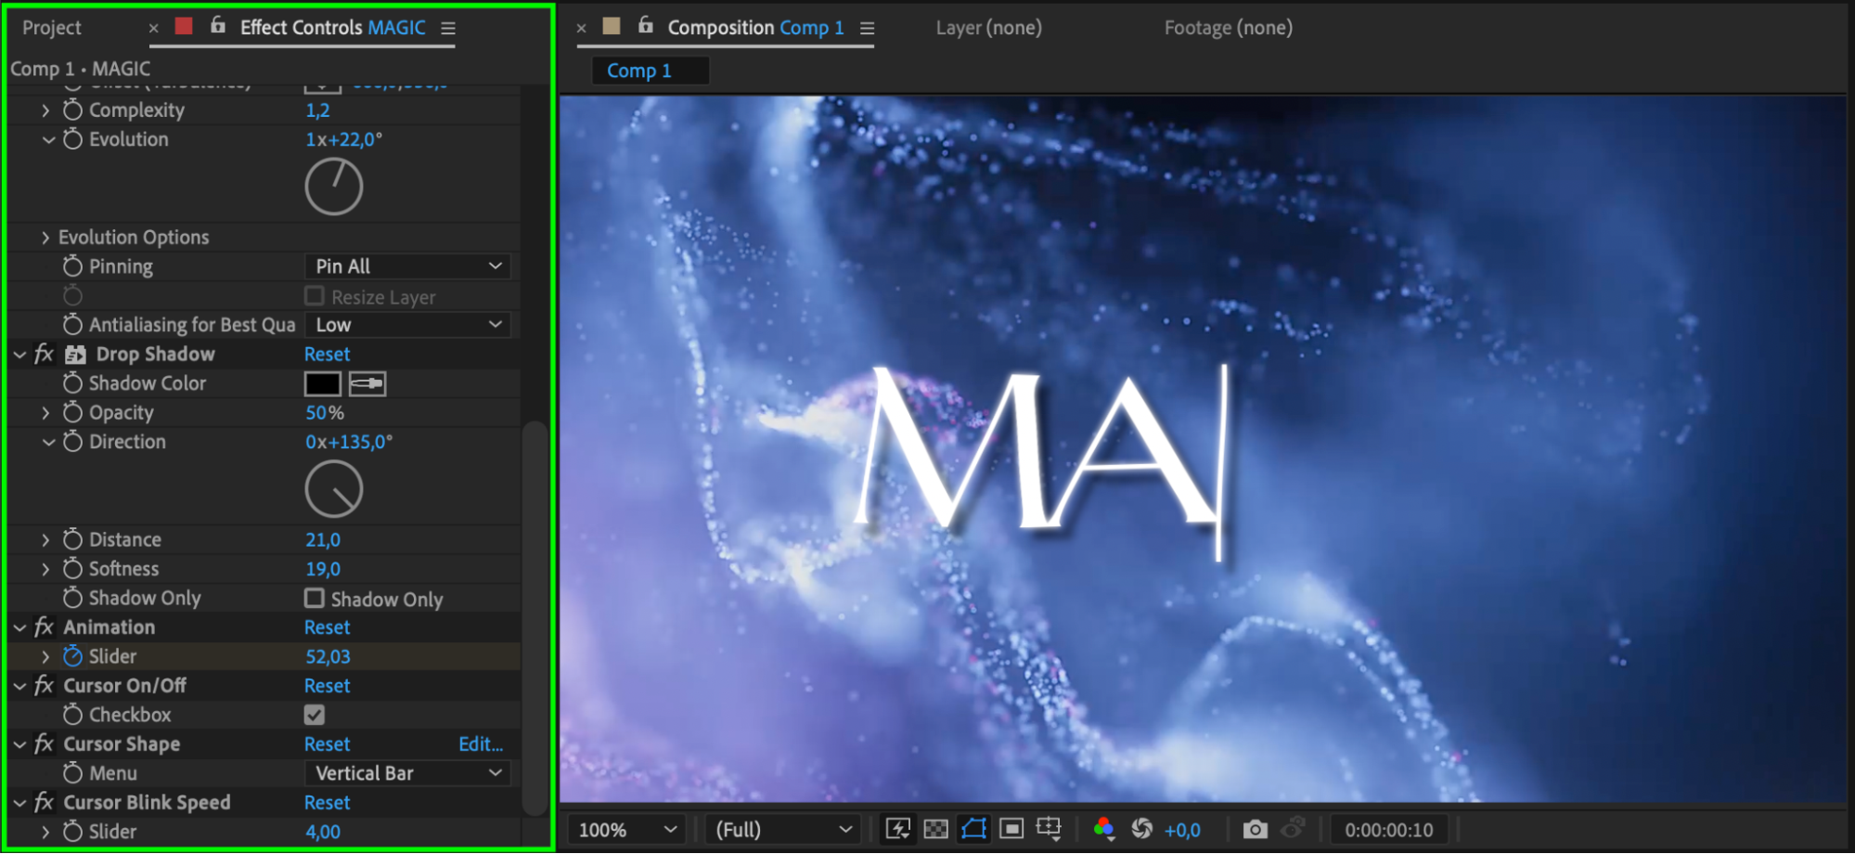The height and width of the screenshot is (854, 1855).
Task: Toggle Shadow Color stopwatch icon
Action: click(72, 383)
